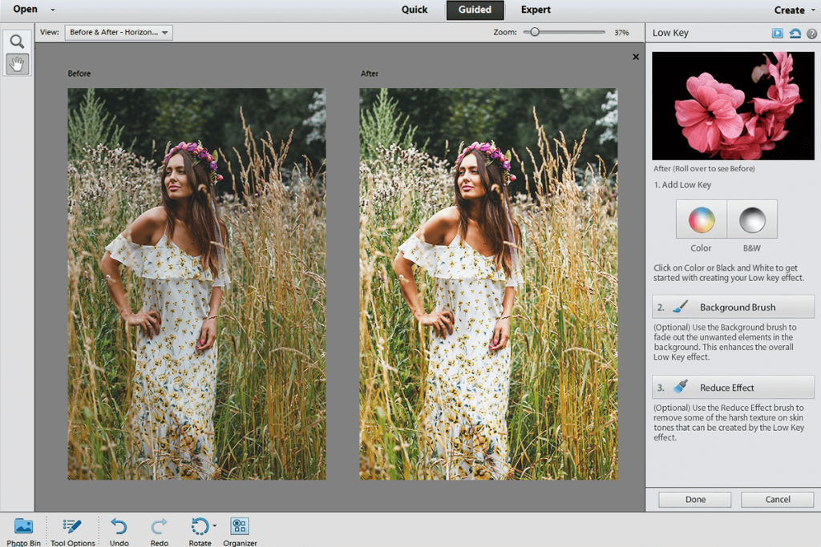The height and width of the screenshot is (547, 821).
Task: Open Low Key help
Action: 811,33
